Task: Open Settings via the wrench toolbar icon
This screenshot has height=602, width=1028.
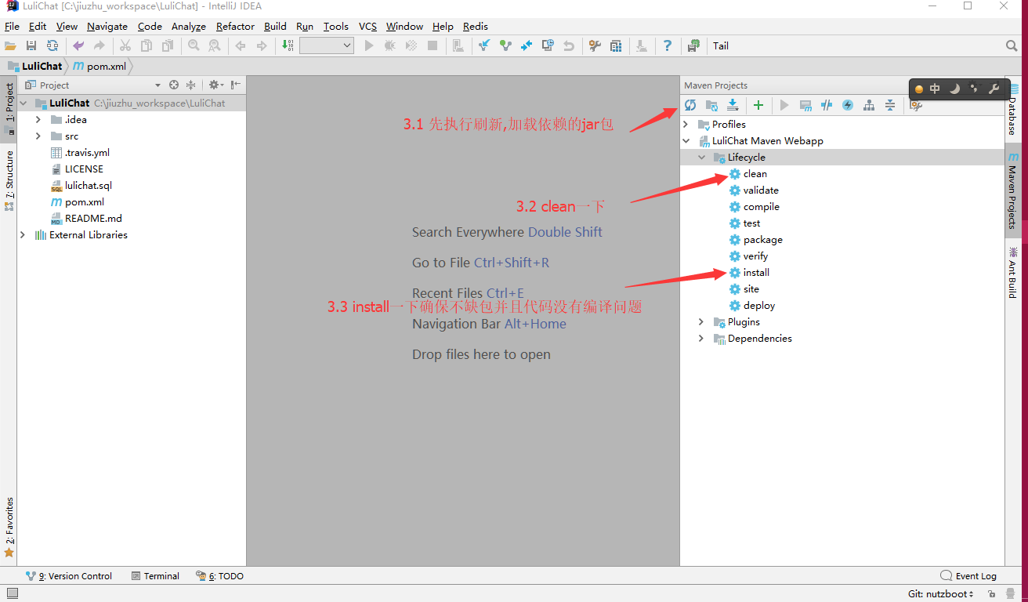Action: point(595,46)
